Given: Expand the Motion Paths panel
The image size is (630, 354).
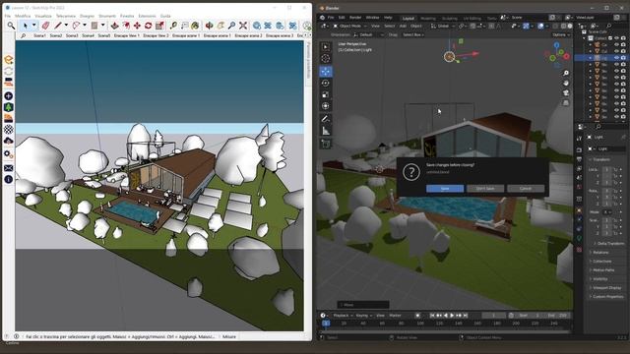Looking at the screenshot, I should 603,270.
